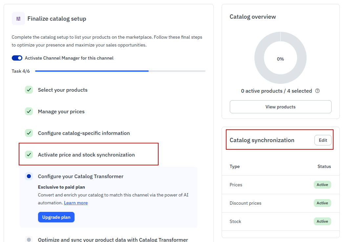Click the green checkmark for Select your products
The image size is (345, 242).
[29, 90]
